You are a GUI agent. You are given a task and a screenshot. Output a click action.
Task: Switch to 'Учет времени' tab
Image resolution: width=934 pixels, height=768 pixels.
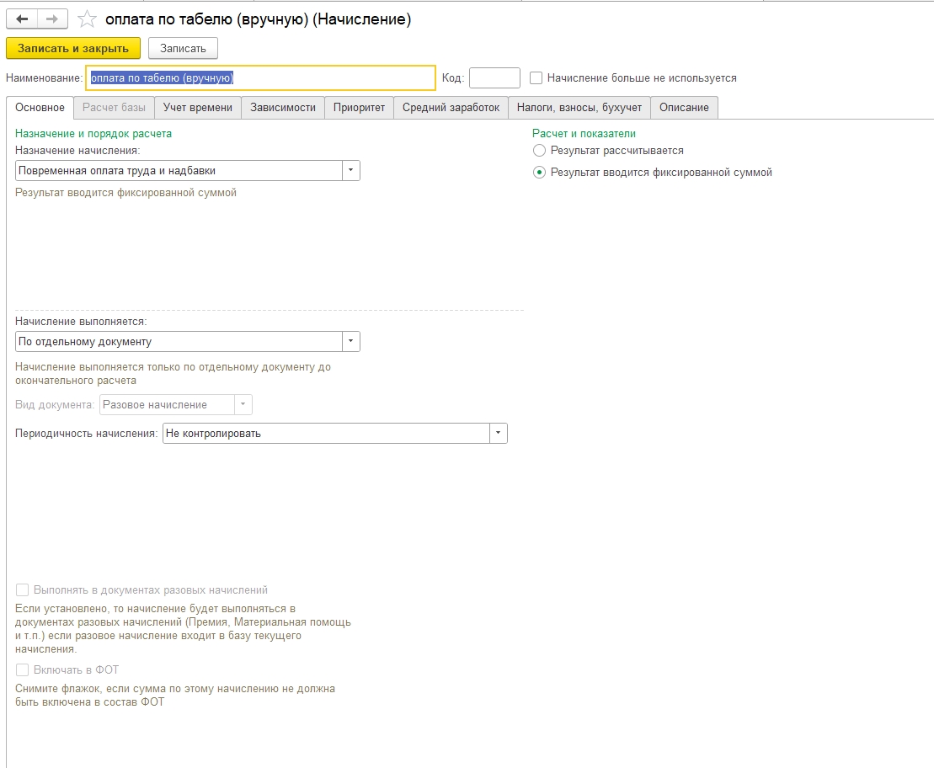(x=198, y=108)
